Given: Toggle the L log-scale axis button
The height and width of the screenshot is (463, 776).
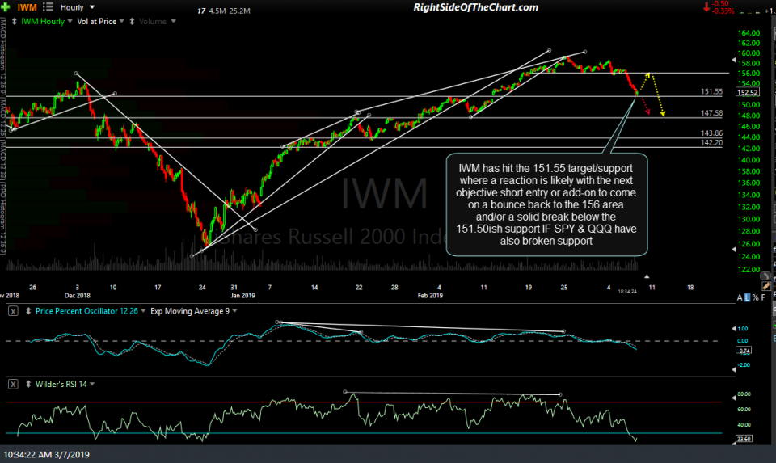Looking at the screenshot, I should point(747,297).
